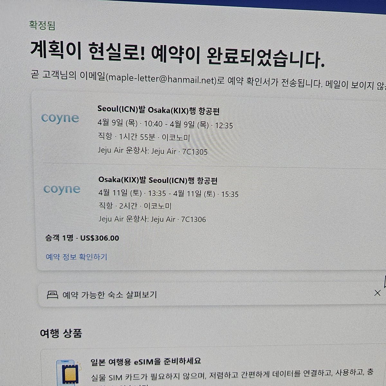Click the flight number line 7C1305
Image resolution: width=386 pixels, height=386 pixels.
point(152,151)
